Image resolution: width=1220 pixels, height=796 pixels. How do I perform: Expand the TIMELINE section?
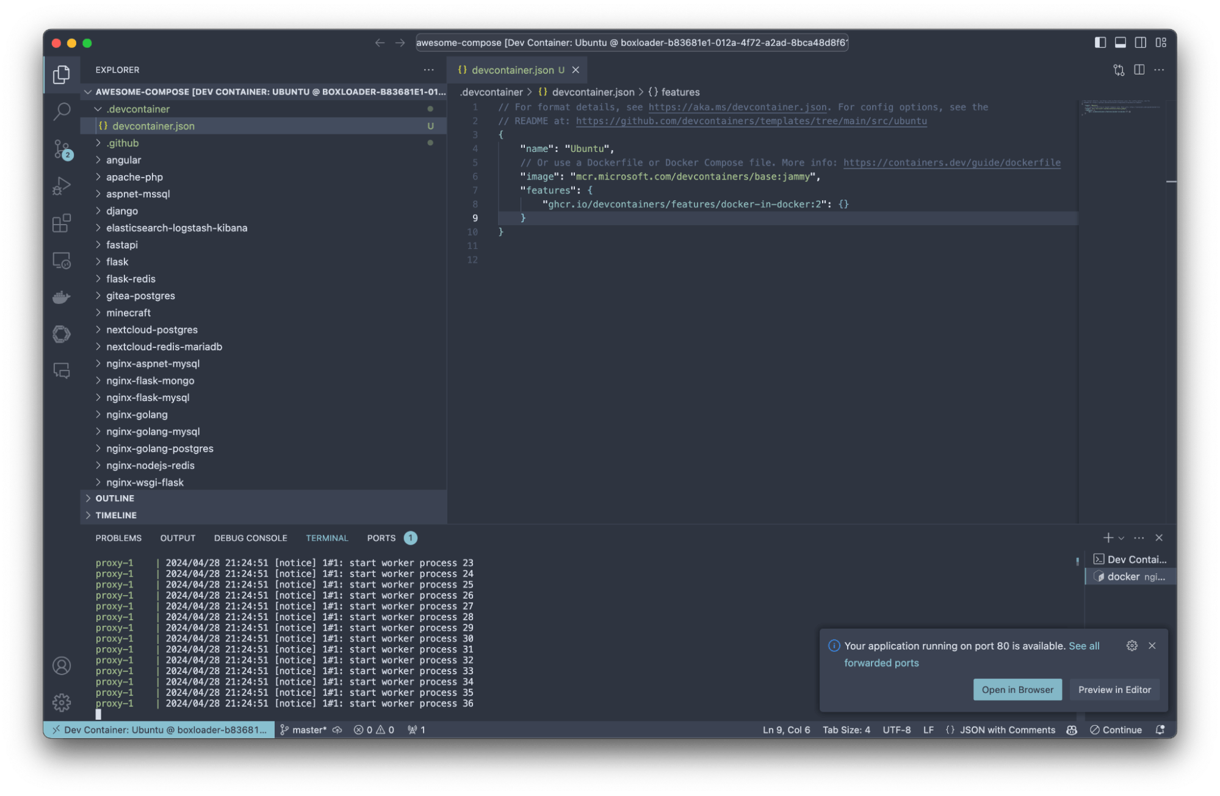(264, 516)
